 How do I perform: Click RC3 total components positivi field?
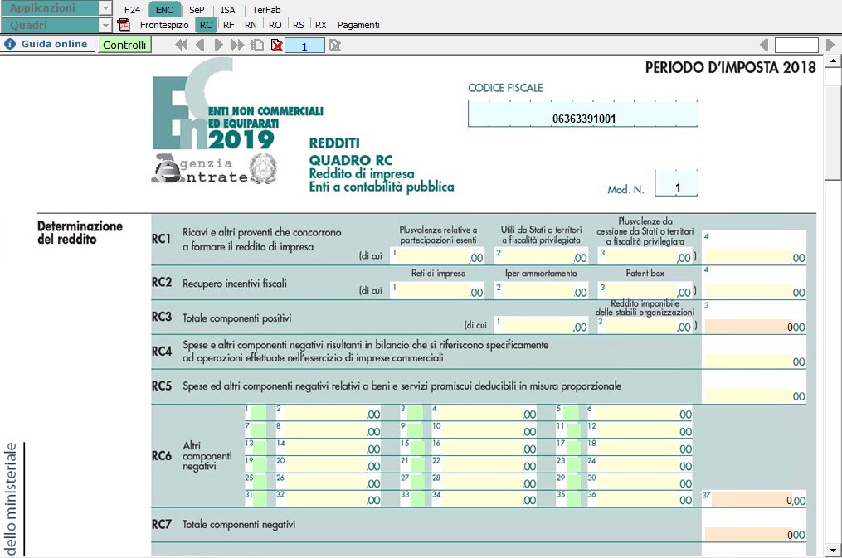click(754, 326)
